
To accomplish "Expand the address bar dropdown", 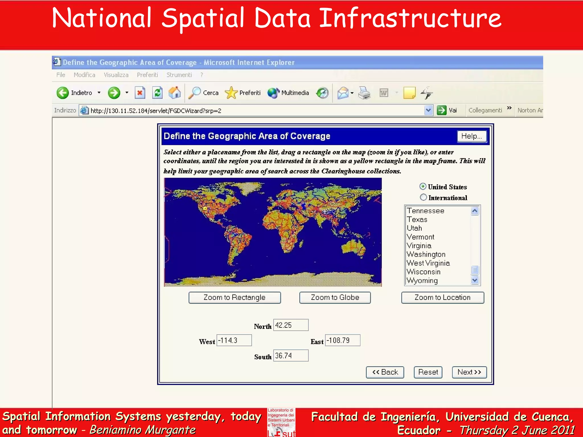I will click(428, 110).
